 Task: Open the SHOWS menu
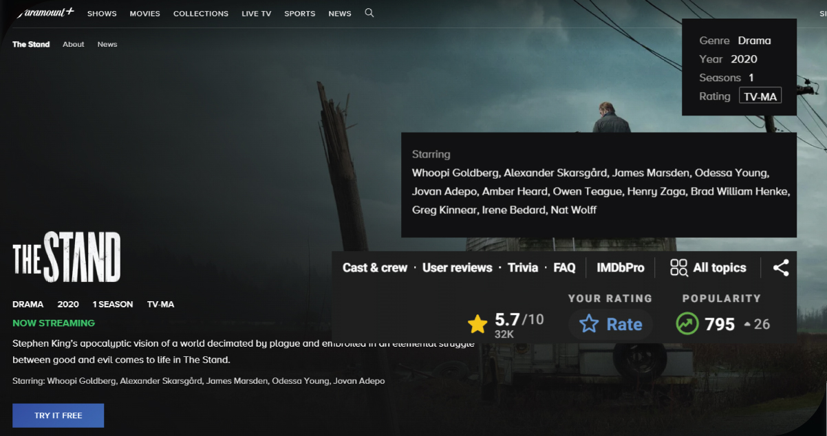click(102, 14)
